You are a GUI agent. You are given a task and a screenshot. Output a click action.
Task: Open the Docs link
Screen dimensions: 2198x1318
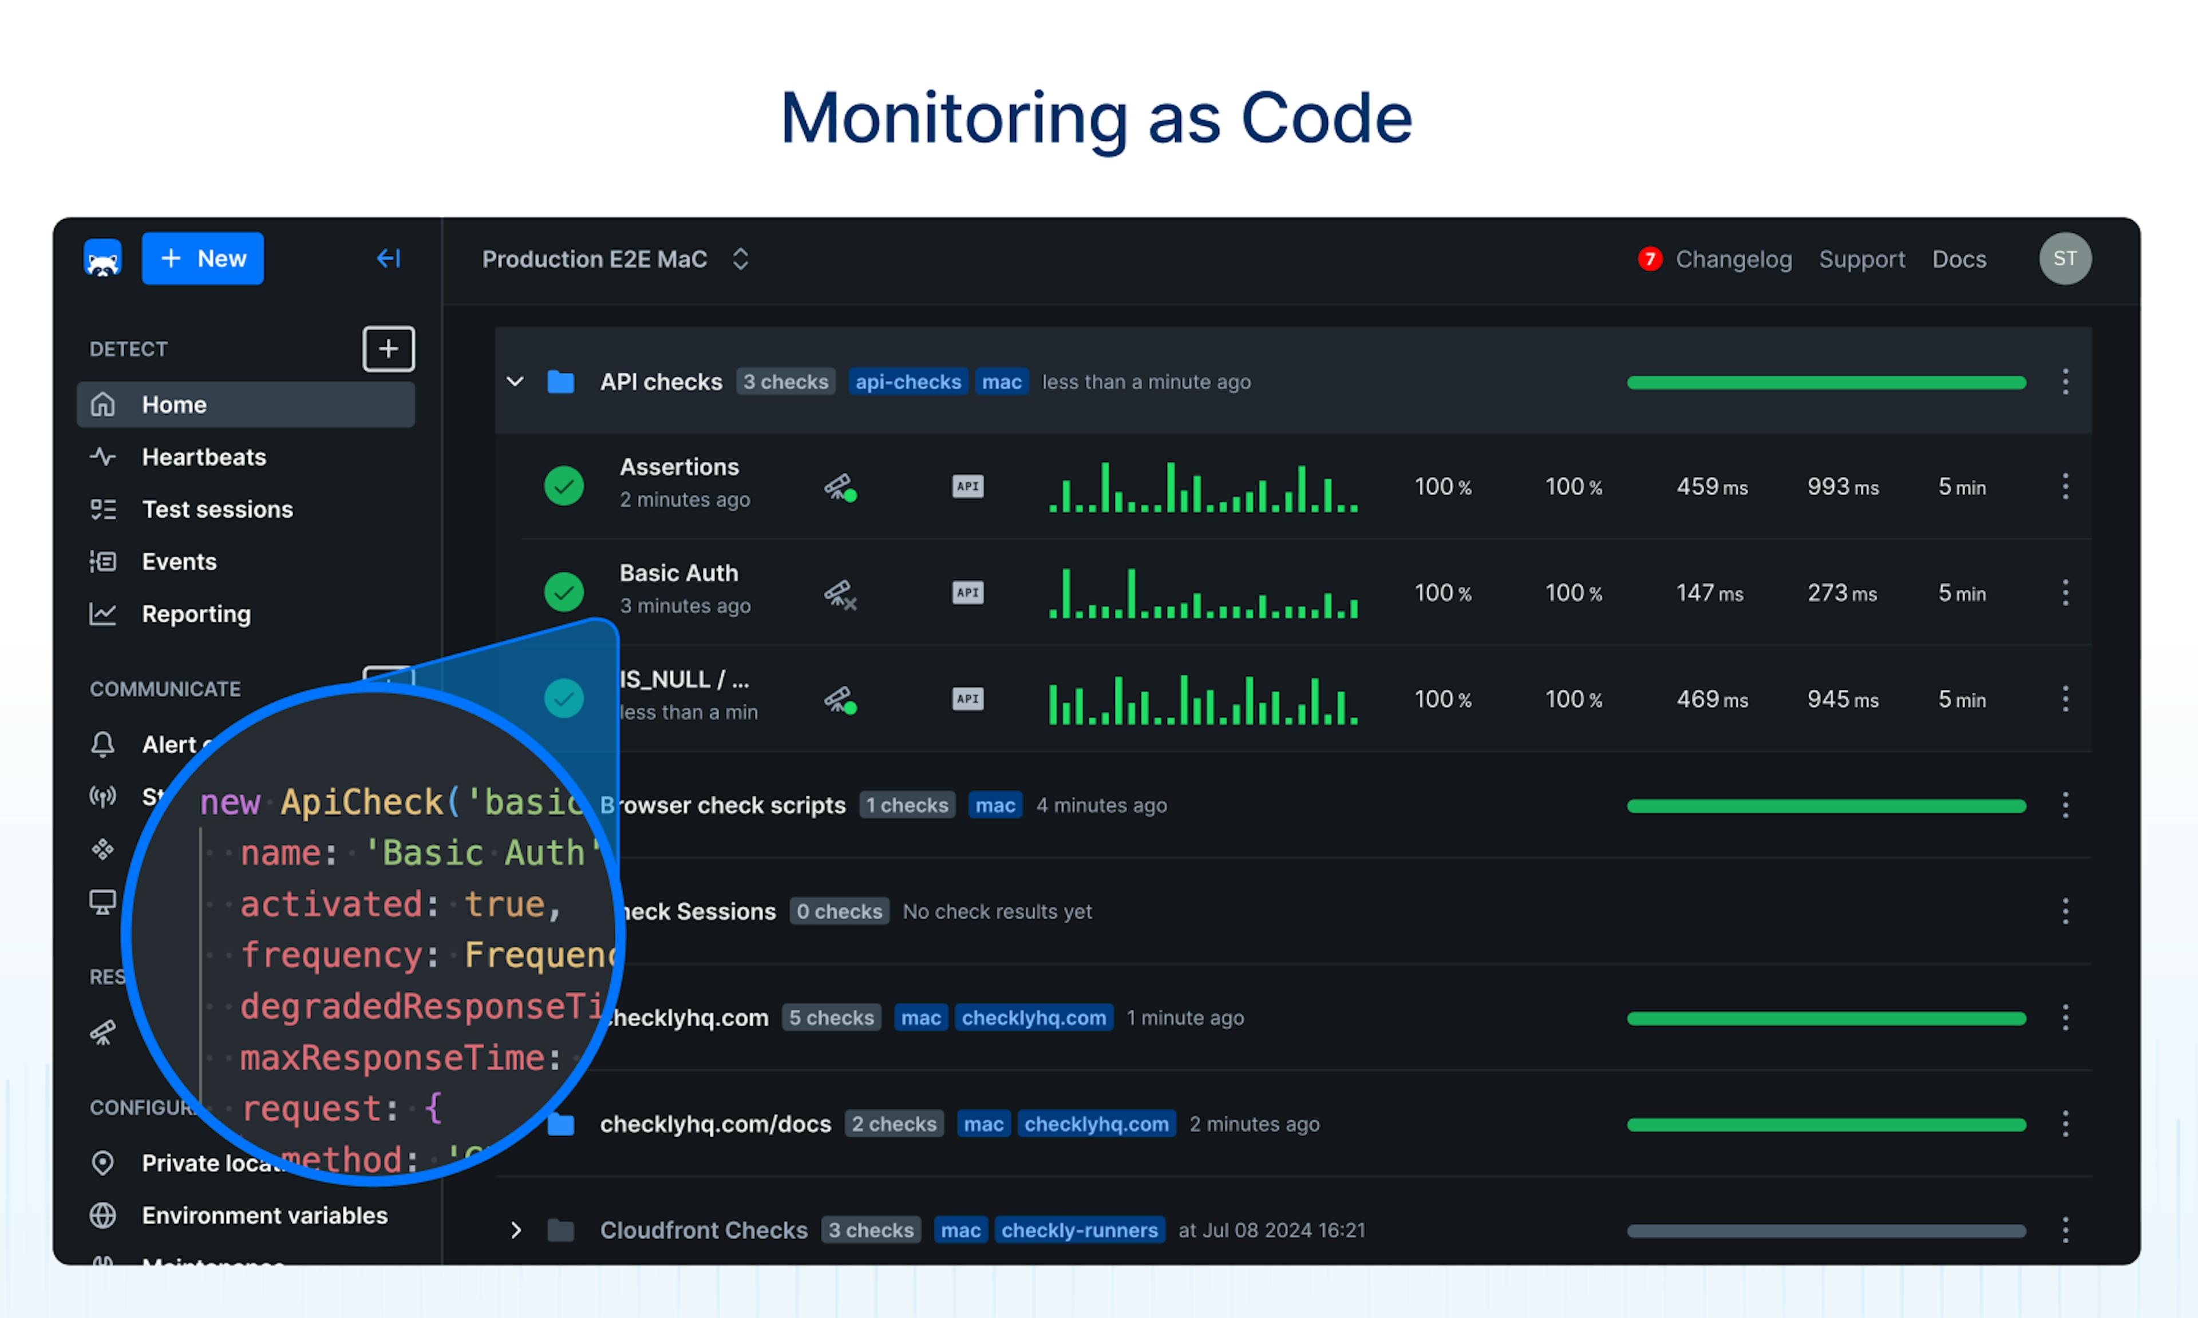coord(1959,259)
